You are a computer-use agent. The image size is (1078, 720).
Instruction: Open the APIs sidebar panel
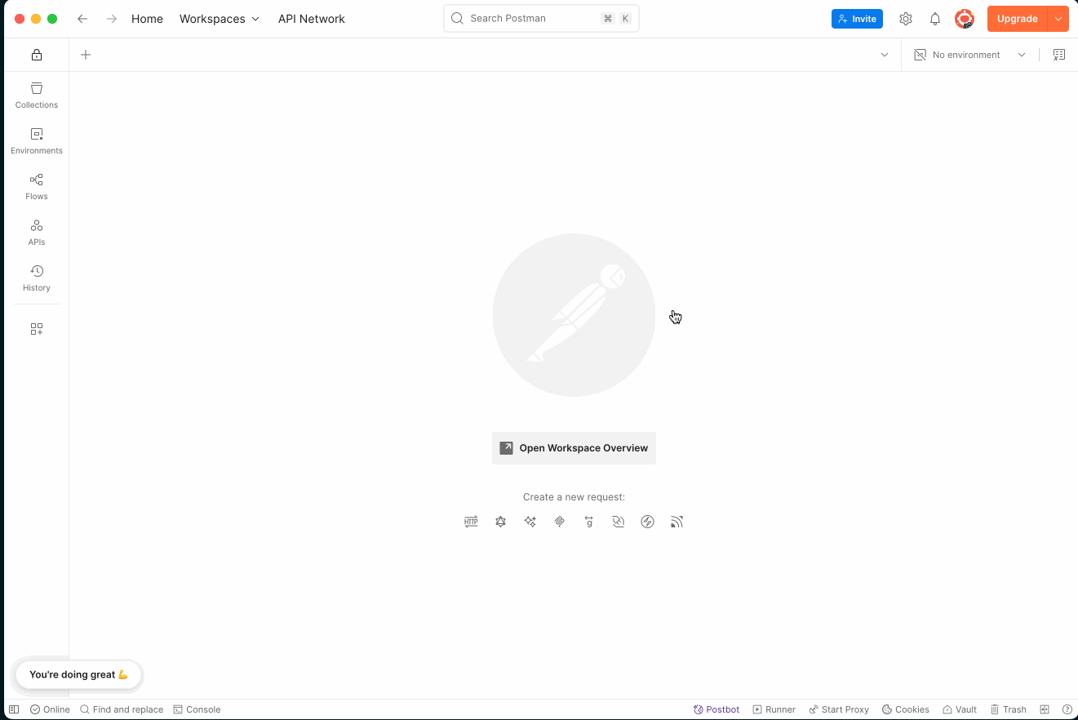(x=37, y=233)
